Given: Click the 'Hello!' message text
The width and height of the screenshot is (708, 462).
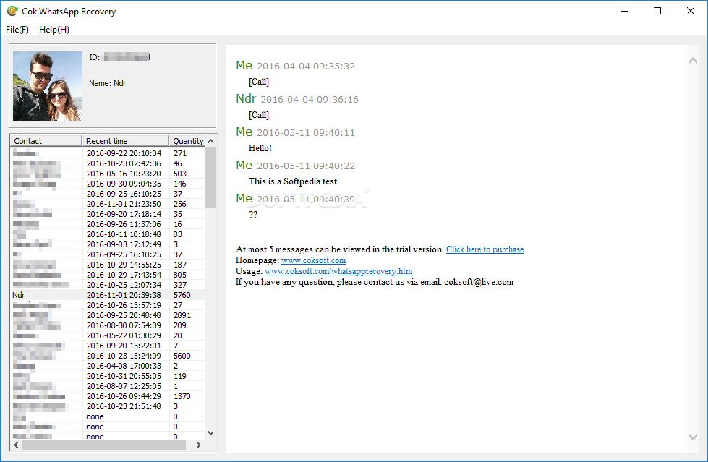Looking at the screenshot, I should pyautogui.click(x=260, y=148).
